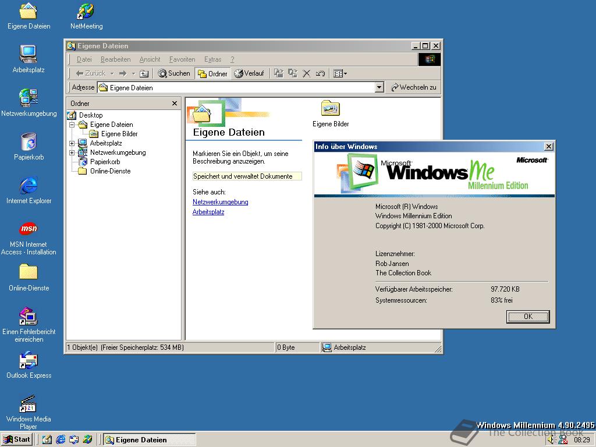This screenshot has height=447, width=596.
Task: Launch NetMeeting from quick launch
Action: tap(87, 440)
